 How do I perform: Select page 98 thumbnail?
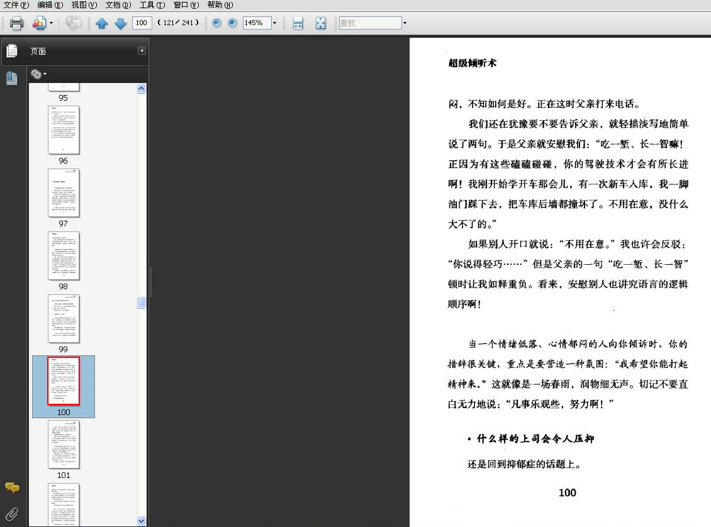64,256
